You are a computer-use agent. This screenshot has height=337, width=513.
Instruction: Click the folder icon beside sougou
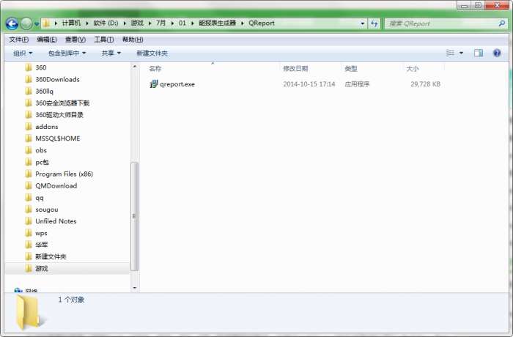click(x=29, y=210)
